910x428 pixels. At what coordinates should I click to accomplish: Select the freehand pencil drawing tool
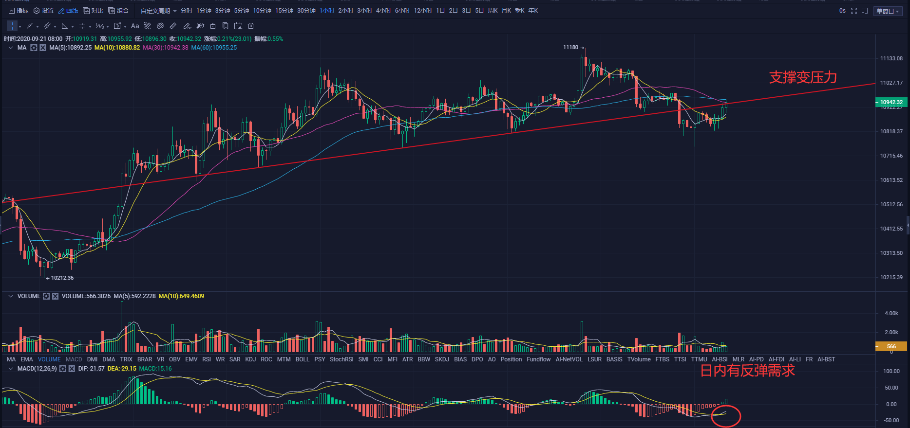point(187,26)
